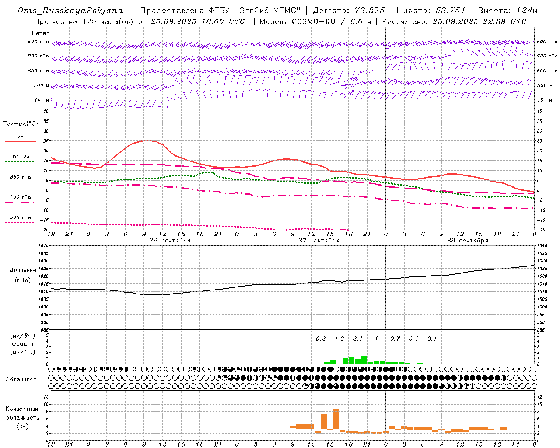Click the 26 сентября date label
The height and width of the screenshot is (448, 560).
[x=170, y=241]
